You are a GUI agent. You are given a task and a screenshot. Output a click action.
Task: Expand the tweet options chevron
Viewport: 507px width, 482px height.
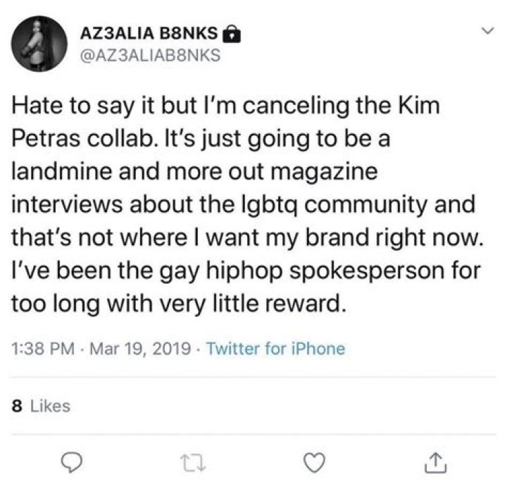[x=486, y=31]
